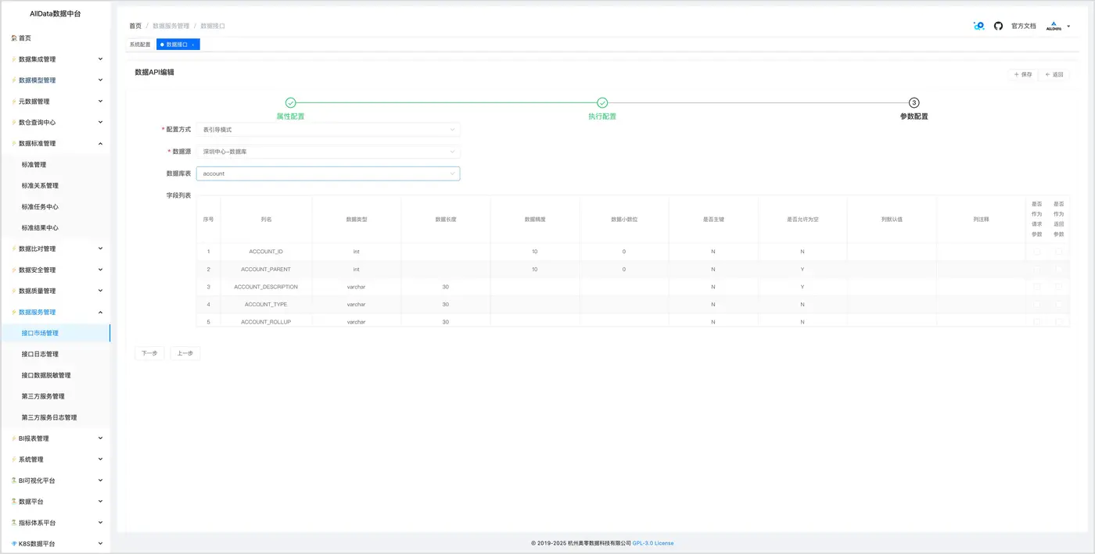The image size is (1095, 554).
Task: Click the lightning icon beside 数据安全管理
Action: pyautogui.click(x=14, y=270)
